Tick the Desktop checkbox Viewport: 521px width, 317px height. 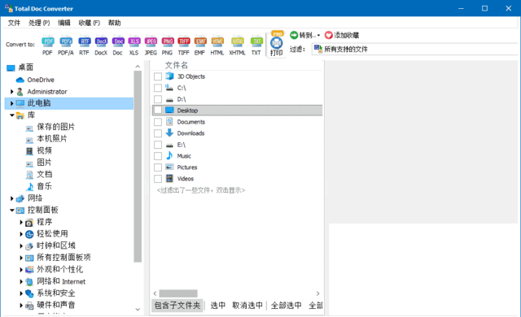(x=158, y=111)
